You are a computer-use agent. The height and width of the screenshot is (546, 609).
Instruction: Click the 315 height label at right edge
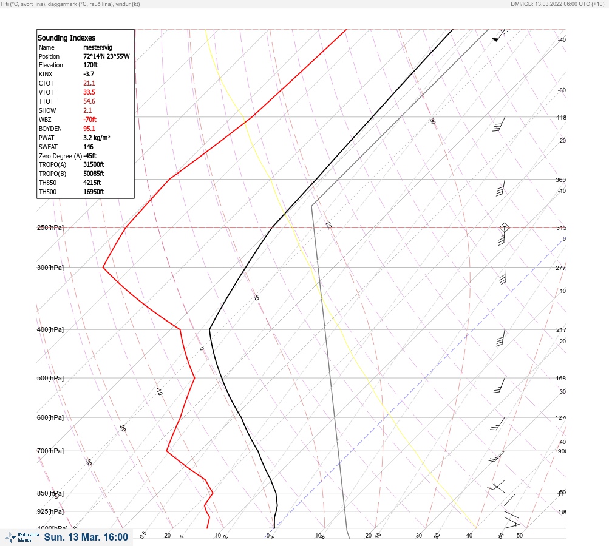[x=561, y=227]
